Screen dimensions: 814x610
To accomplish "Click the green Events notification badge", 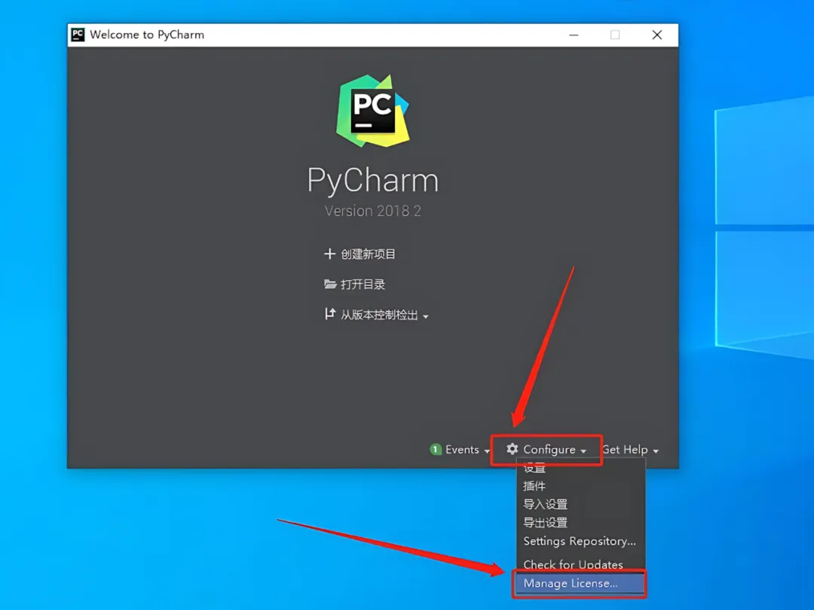I will tap(436, 449).
